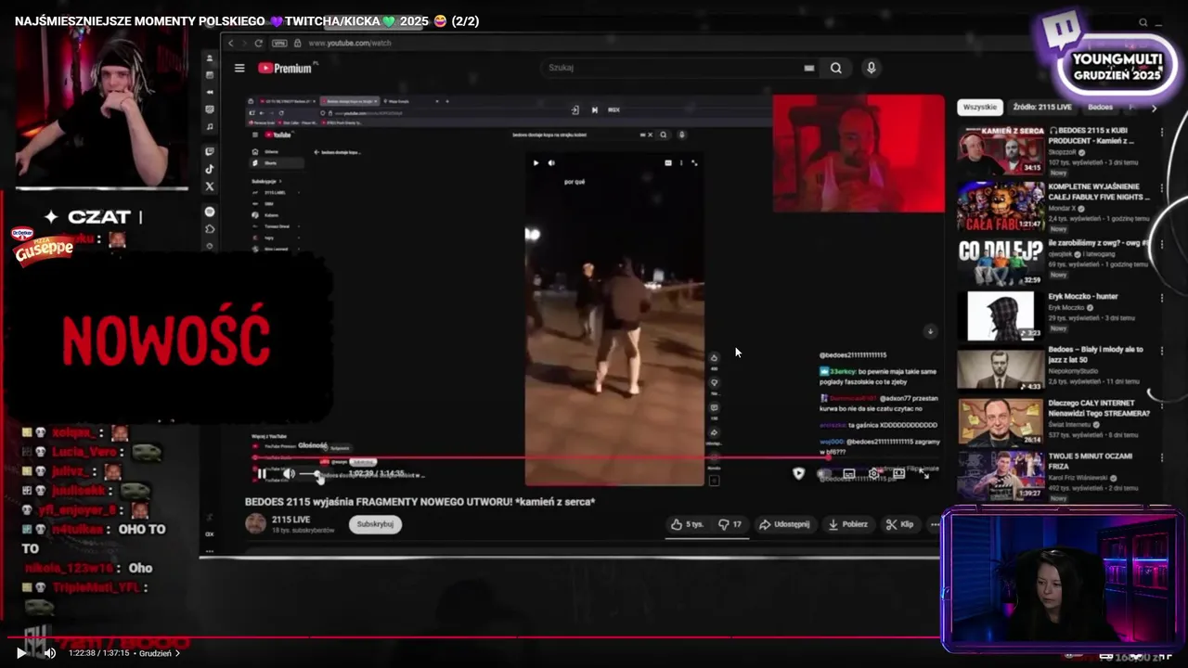Open options for TWOJE 5 MINUT video
The height and width of the screenshot is (668, 1188).
pos(1161,458)
